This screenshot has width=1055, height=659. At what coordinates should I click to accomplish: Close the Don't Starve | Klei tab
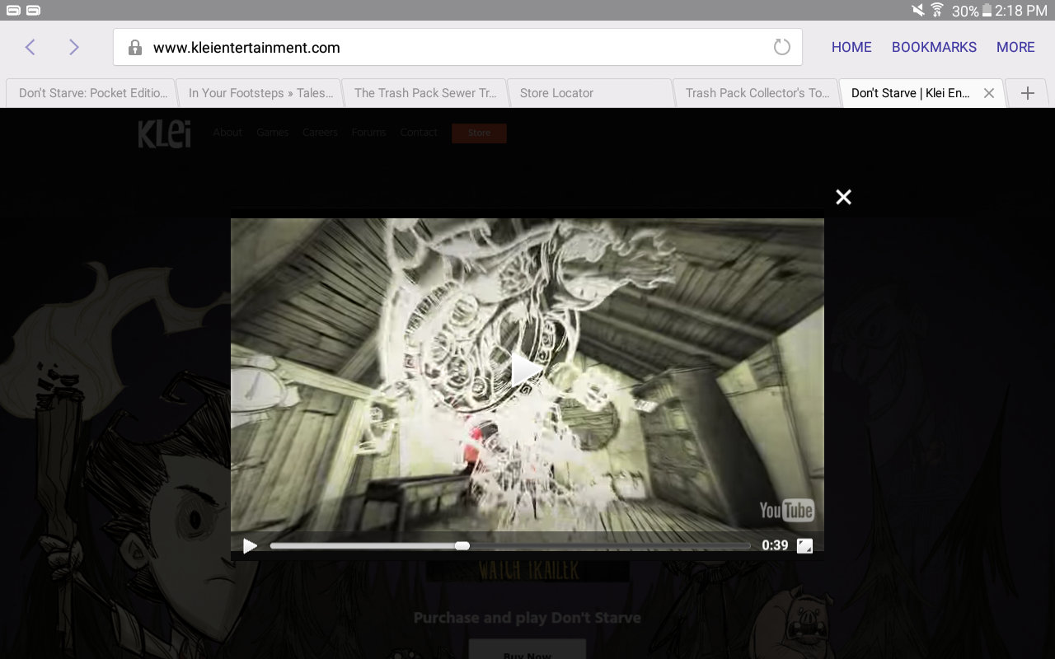click(x=989, y=93)
